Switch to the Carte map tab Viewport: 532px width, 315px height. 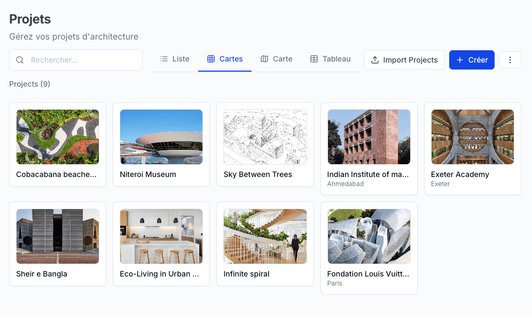coord(277,59)
